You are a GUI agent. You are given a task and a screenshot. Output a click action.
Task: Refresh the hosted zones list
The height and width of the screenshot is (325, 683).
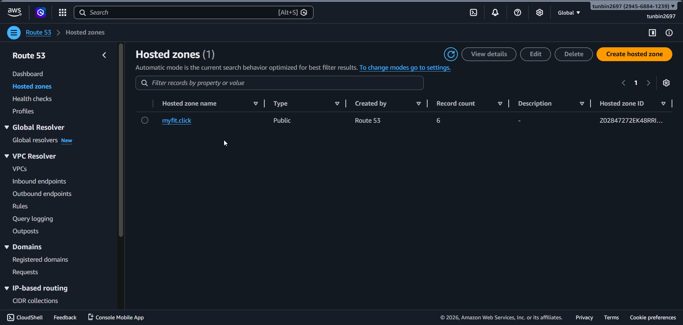[x=451, y=54]
